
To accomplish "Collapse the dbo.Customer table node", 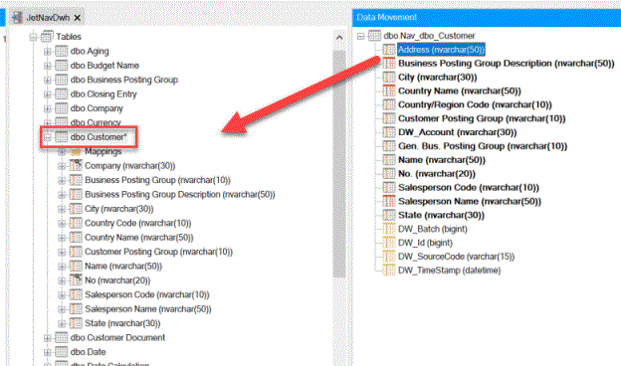I will 48,137.
